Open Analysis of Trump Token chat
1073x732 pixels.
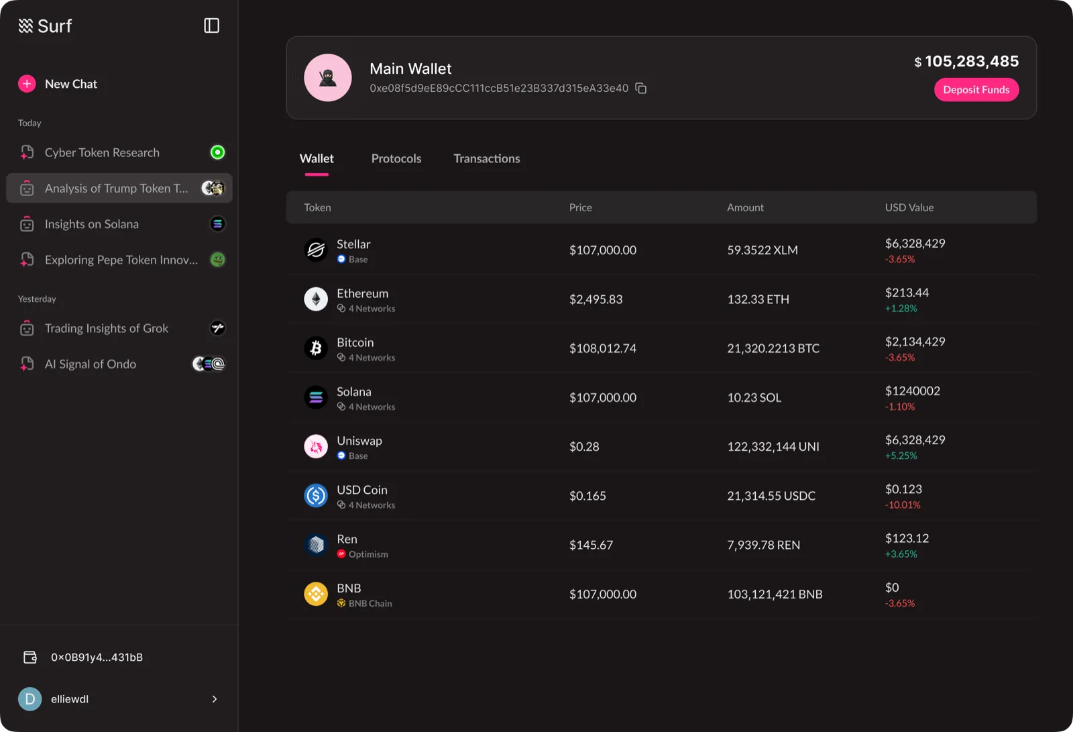[119, 189]
